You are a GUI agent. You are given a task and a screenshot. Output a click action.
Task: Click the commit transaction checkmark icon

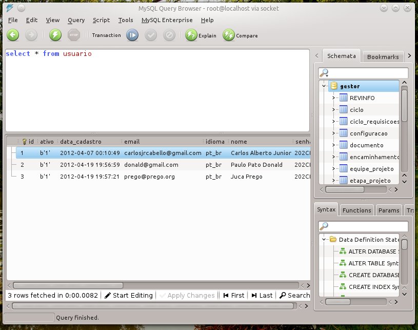(151, 35)
